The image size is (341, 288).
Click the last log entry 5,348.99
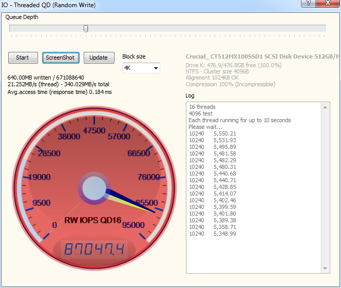click(x=225, y=234)
